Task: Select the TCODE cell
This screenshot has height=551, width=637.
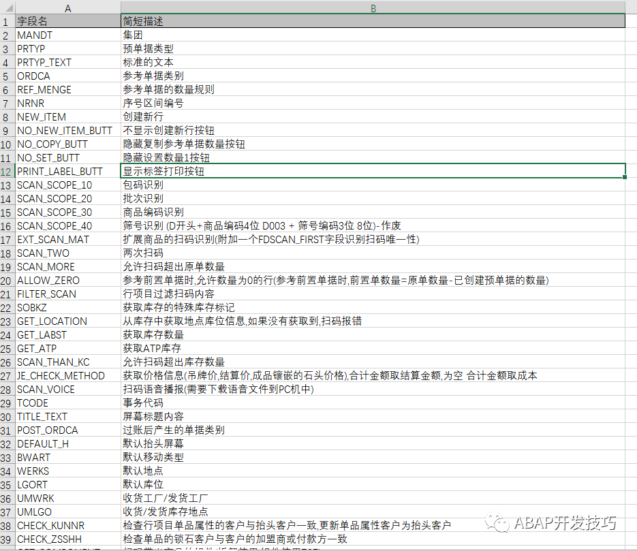Action: 68,403
